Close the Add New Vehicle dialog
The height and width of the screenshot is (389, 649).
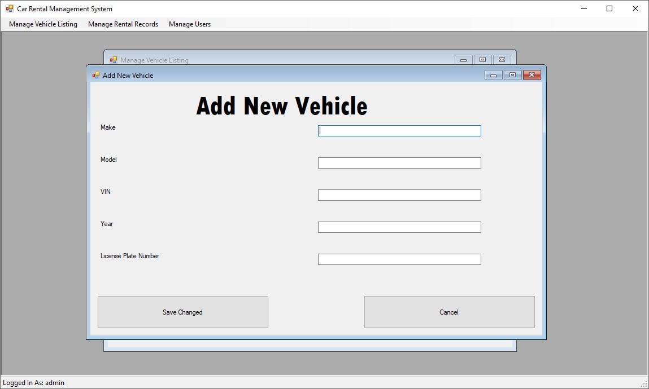click(x=532, y=75)
